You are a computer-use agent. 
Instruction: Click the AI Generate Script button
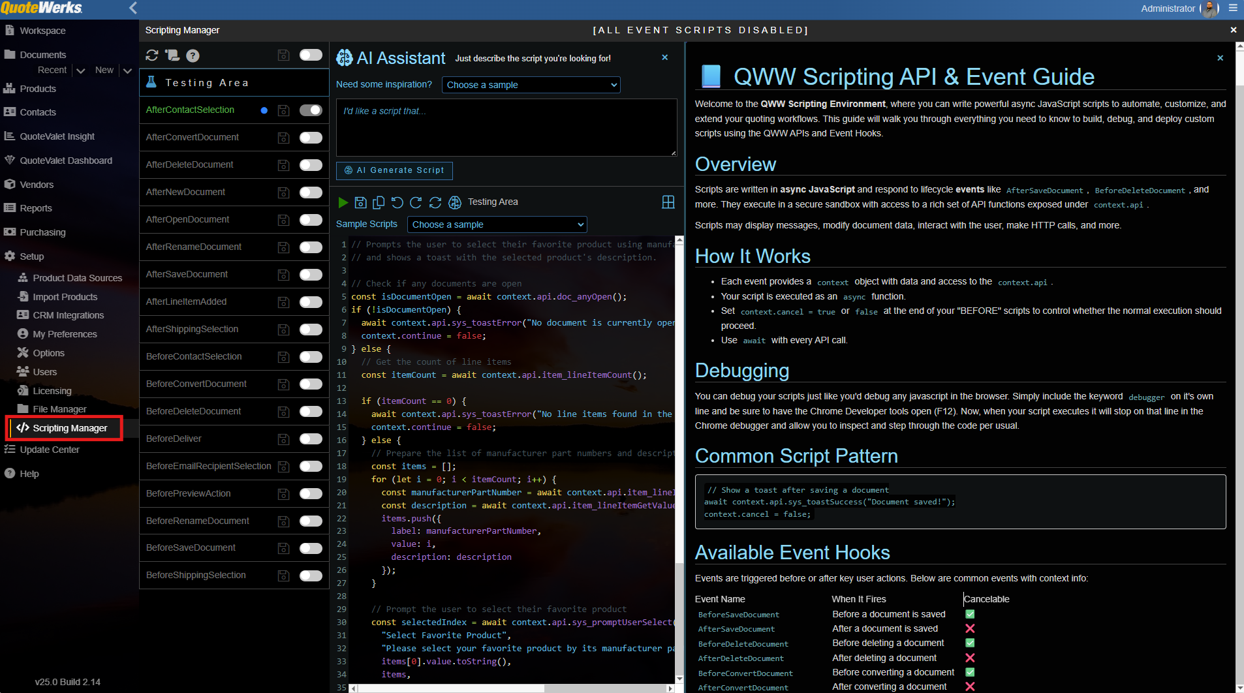click(x=394, y=170)
